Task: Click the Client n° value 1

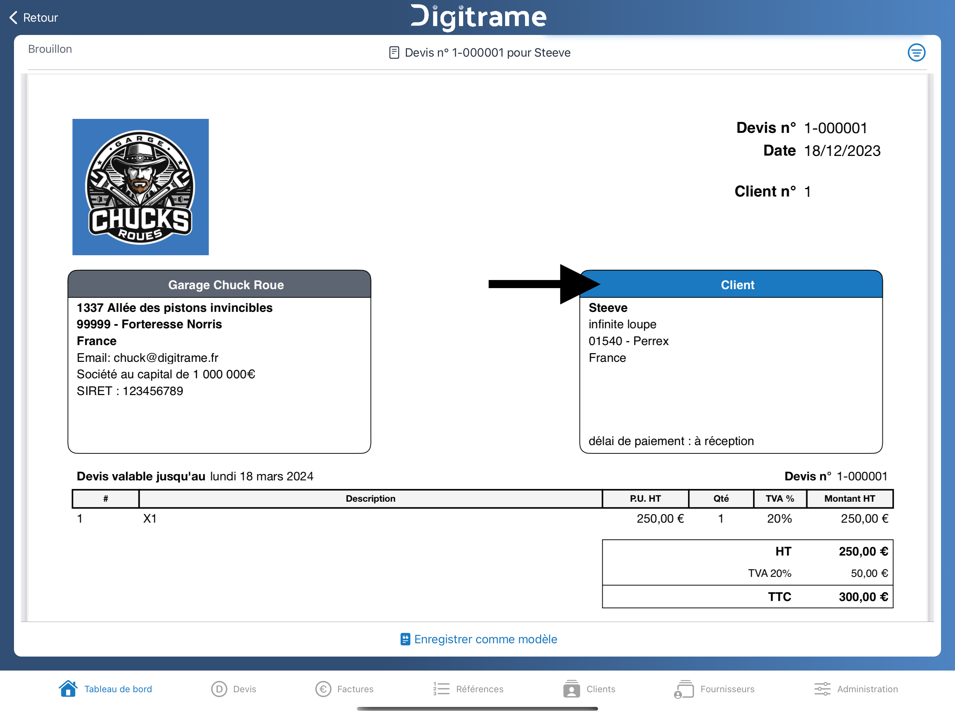Action: (x=807, y=191)
